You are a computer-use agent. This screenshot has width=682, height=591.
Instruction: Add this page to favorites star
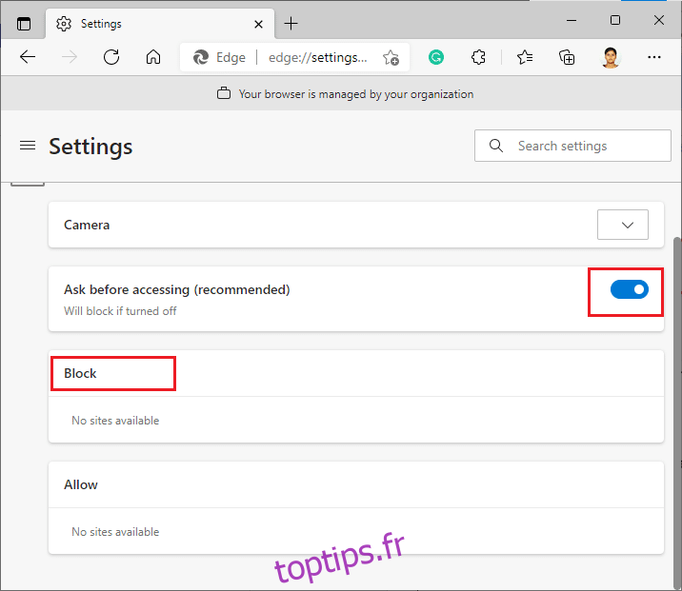[x=391, y=57]
